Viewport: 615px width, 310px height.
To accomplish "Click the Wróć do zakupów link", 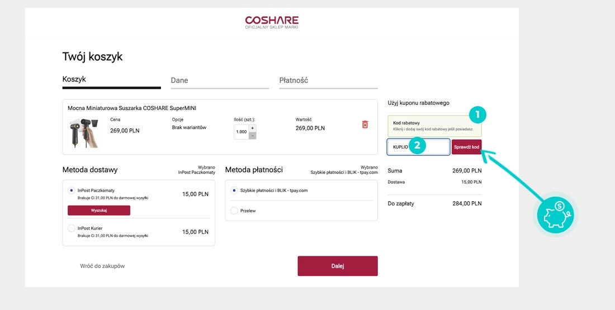I will click(x=102, y=266).
